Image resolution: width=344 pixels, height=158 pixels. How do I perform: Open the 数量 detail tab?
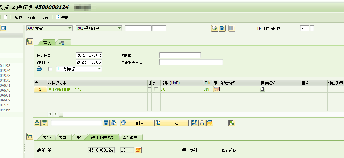(x=62, y=137)
